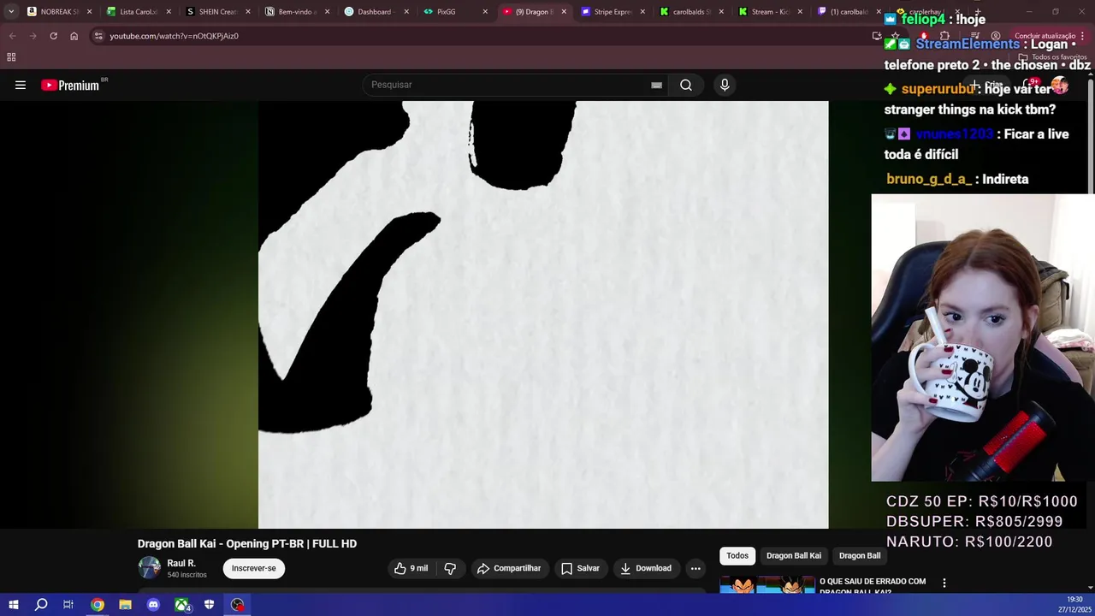Switch to the Dashboard tab

point(375,12)
